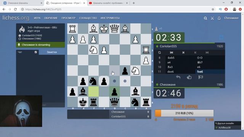This screenshot has width=244, height=137.
Task: Open the Chesswave user menu
Action: pyautogui.click(x=231, y=18)
